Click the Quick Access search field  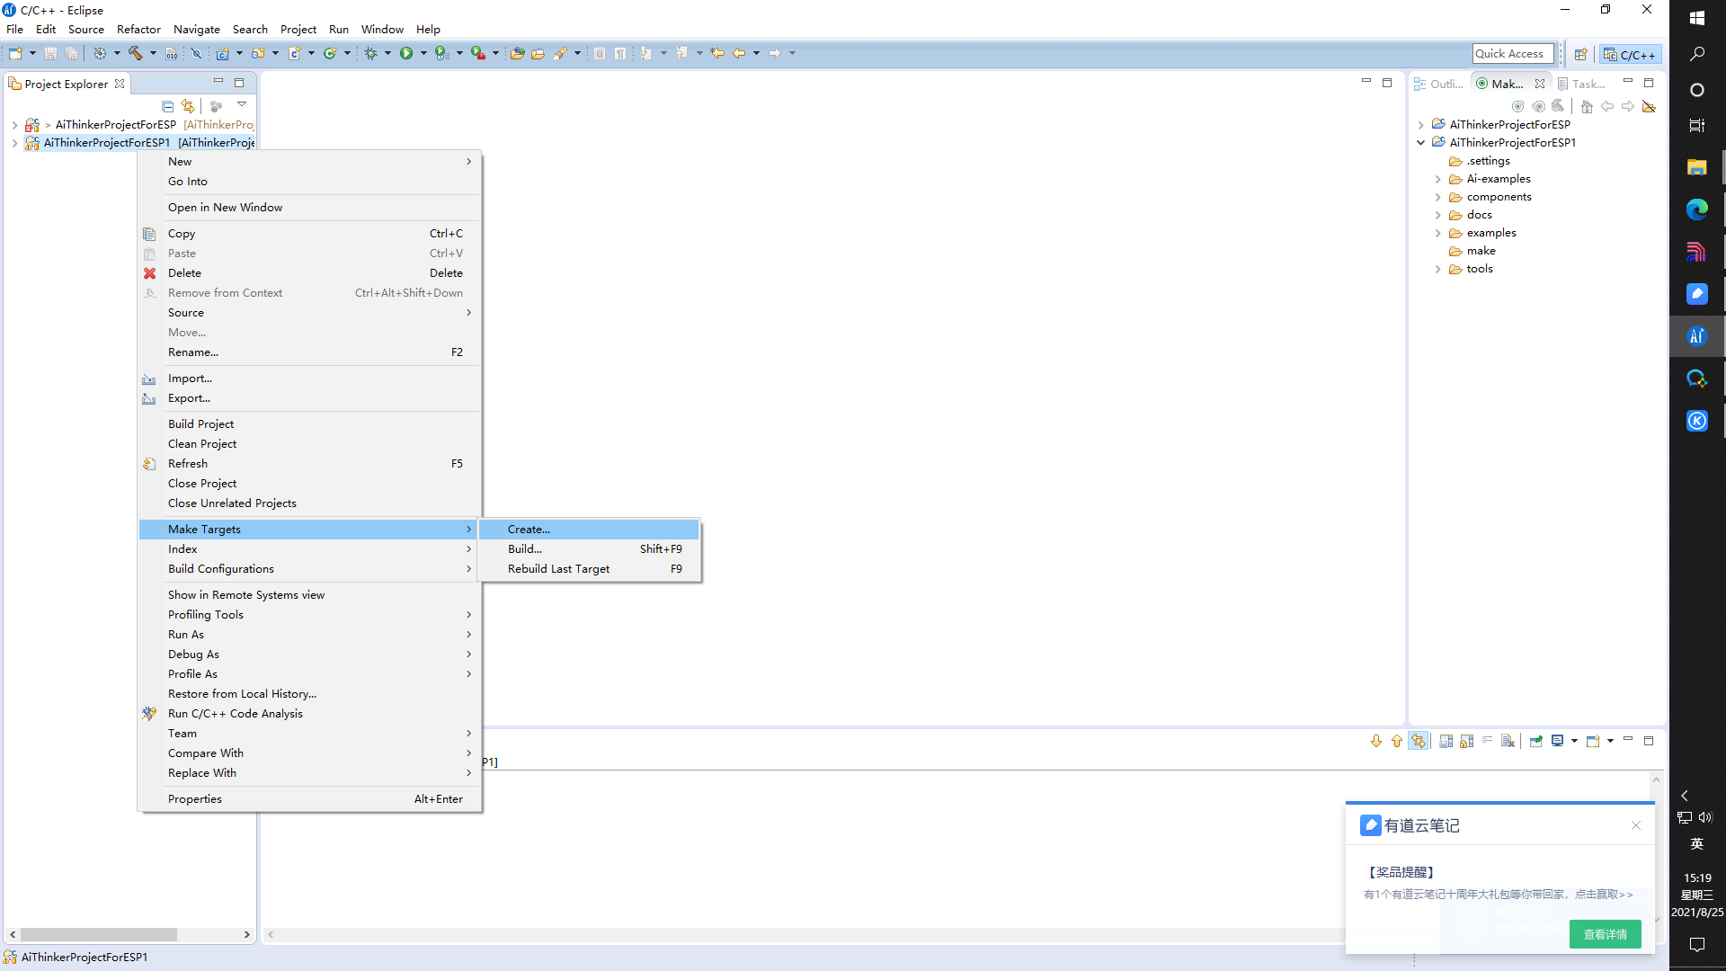[1512, 54]
